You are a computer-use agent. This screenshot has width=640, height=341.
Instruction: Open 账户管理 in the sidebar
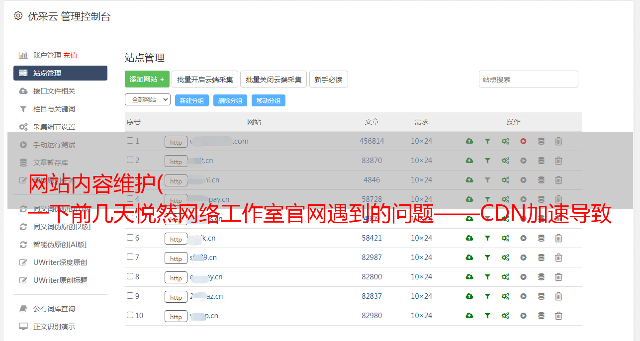tap(47, 55)
